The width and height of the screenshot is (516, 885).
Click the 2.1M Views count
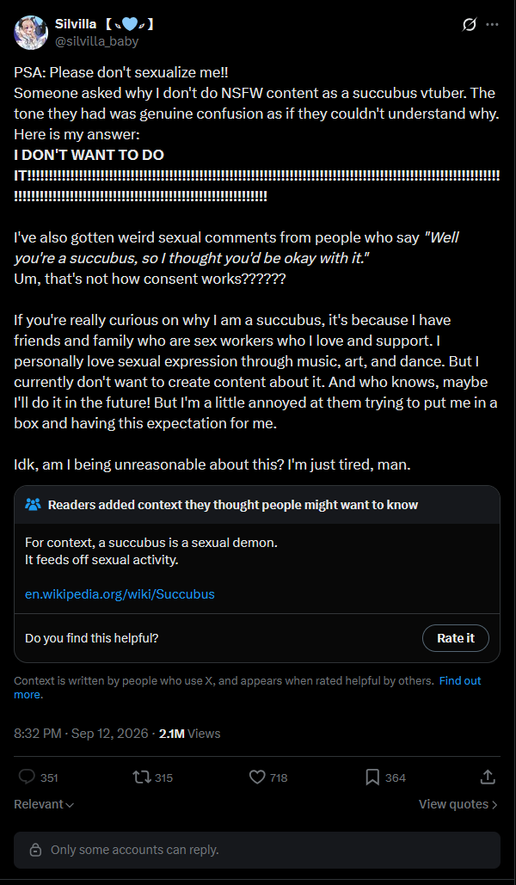click(190, 734)
